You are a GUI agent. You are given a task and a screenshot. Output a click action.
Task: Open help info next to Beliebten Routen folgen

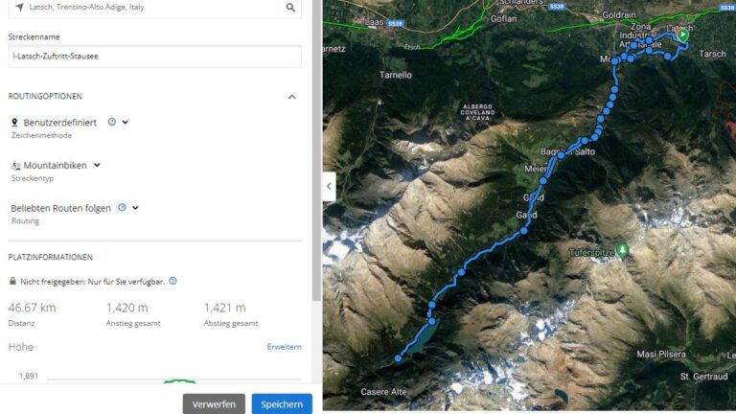(122, 207)
